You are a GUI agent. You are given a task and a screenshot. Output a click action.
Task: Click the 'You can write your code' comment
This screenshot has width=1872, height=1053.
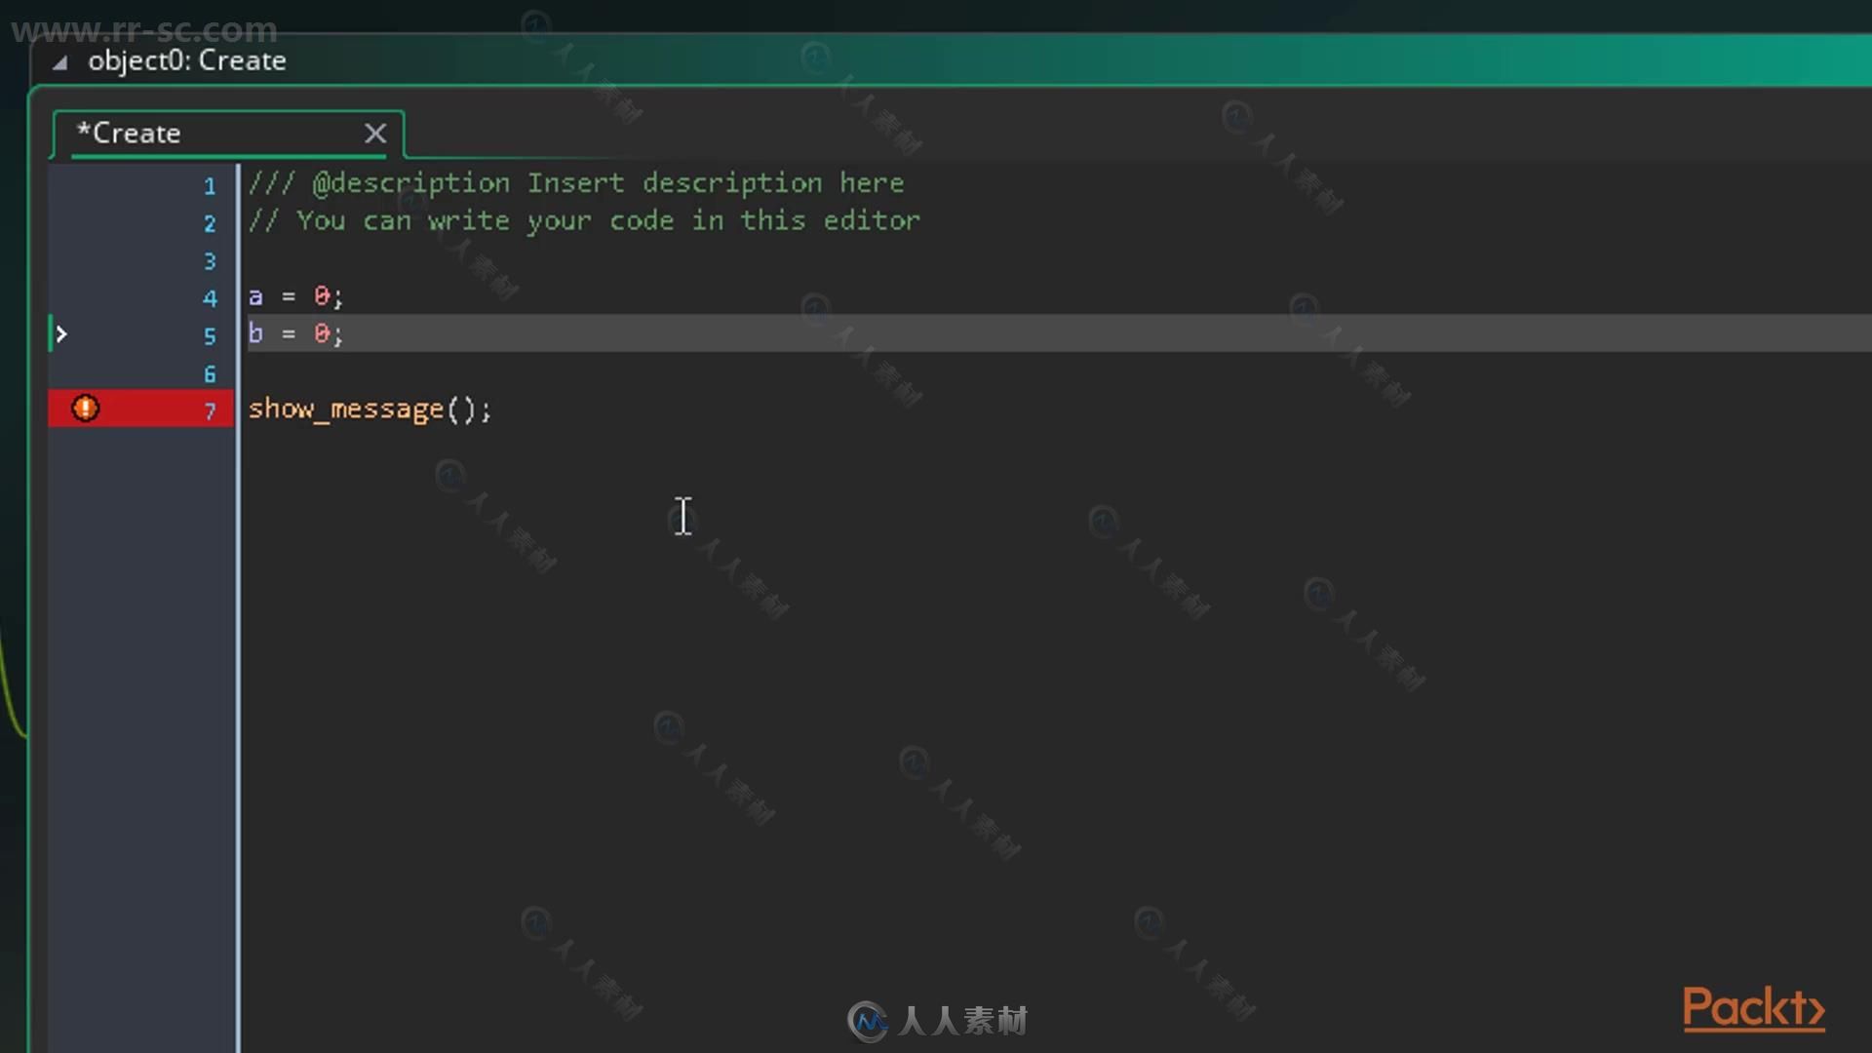pos(583,221)
